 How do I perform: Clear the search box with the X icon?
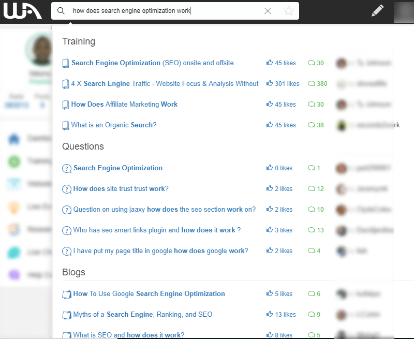[268, 11]
